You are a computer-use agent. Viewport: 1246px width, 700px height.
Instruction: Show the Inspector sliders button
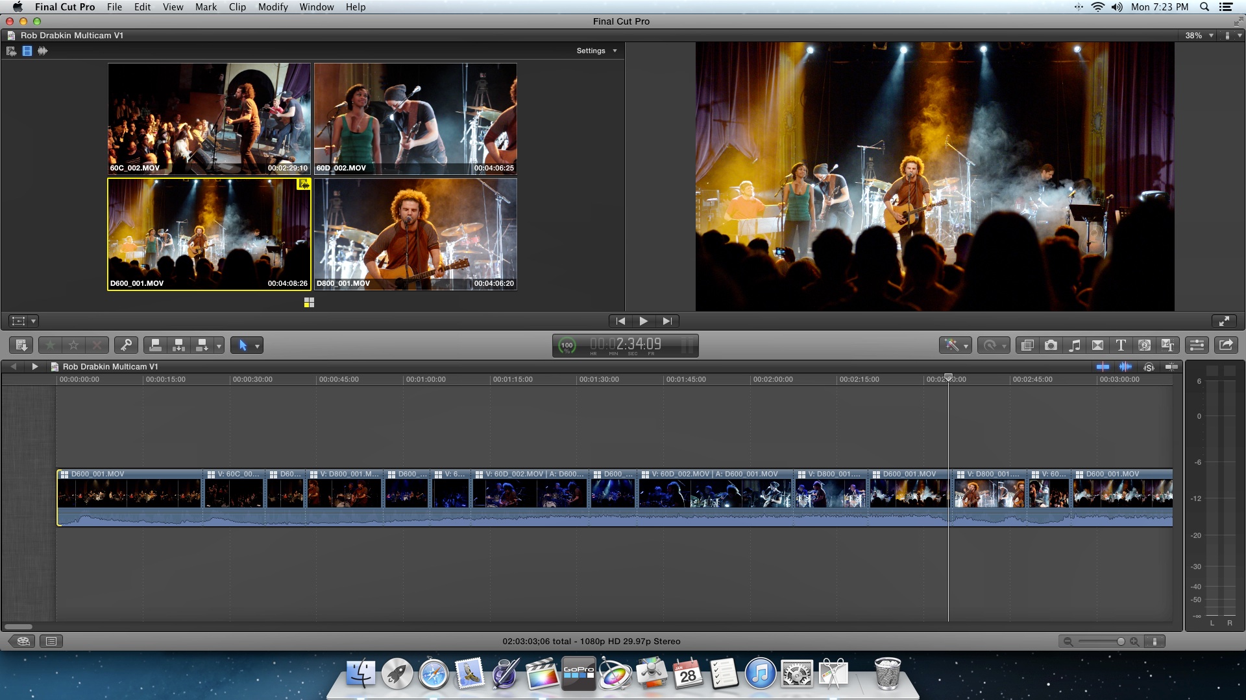coord(1197,345)
